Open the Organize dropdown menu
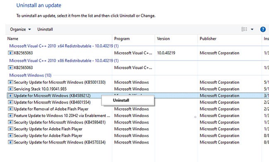269x162 pixels. click(20, 29)
